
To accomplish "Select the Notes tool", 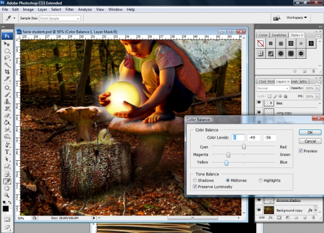I will [7, 174].
